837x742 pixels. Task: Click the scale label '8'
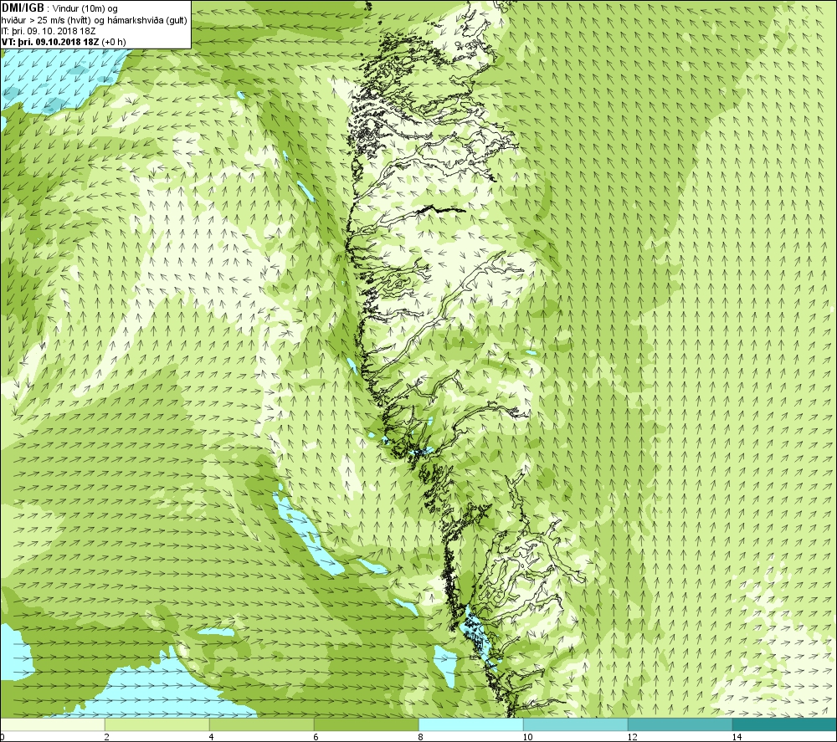(x=421, y=737)
